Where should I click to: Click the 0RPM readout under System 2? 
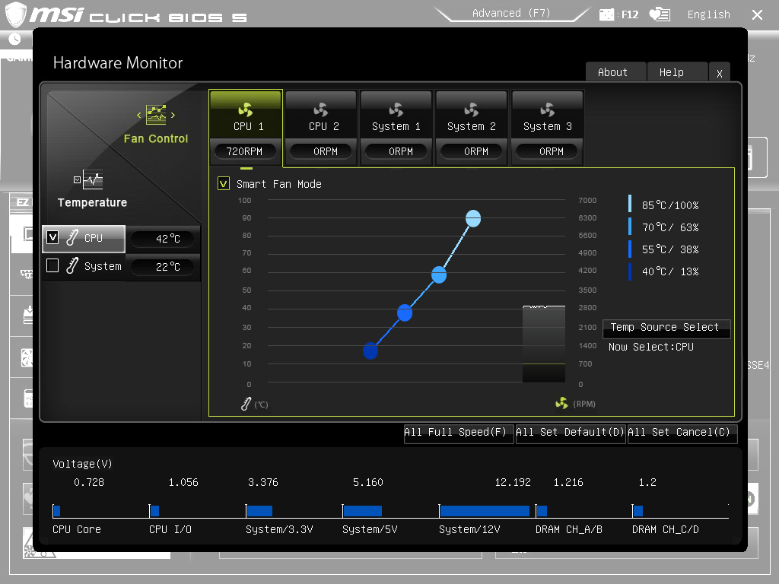[x=472, y=151]
